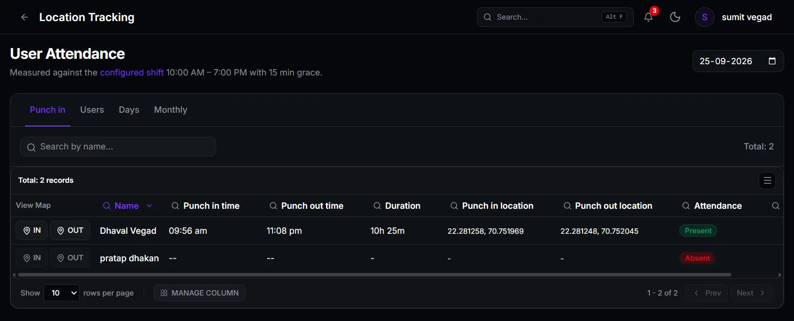
Task: Click the last column search icon
Action: (775, 206)
